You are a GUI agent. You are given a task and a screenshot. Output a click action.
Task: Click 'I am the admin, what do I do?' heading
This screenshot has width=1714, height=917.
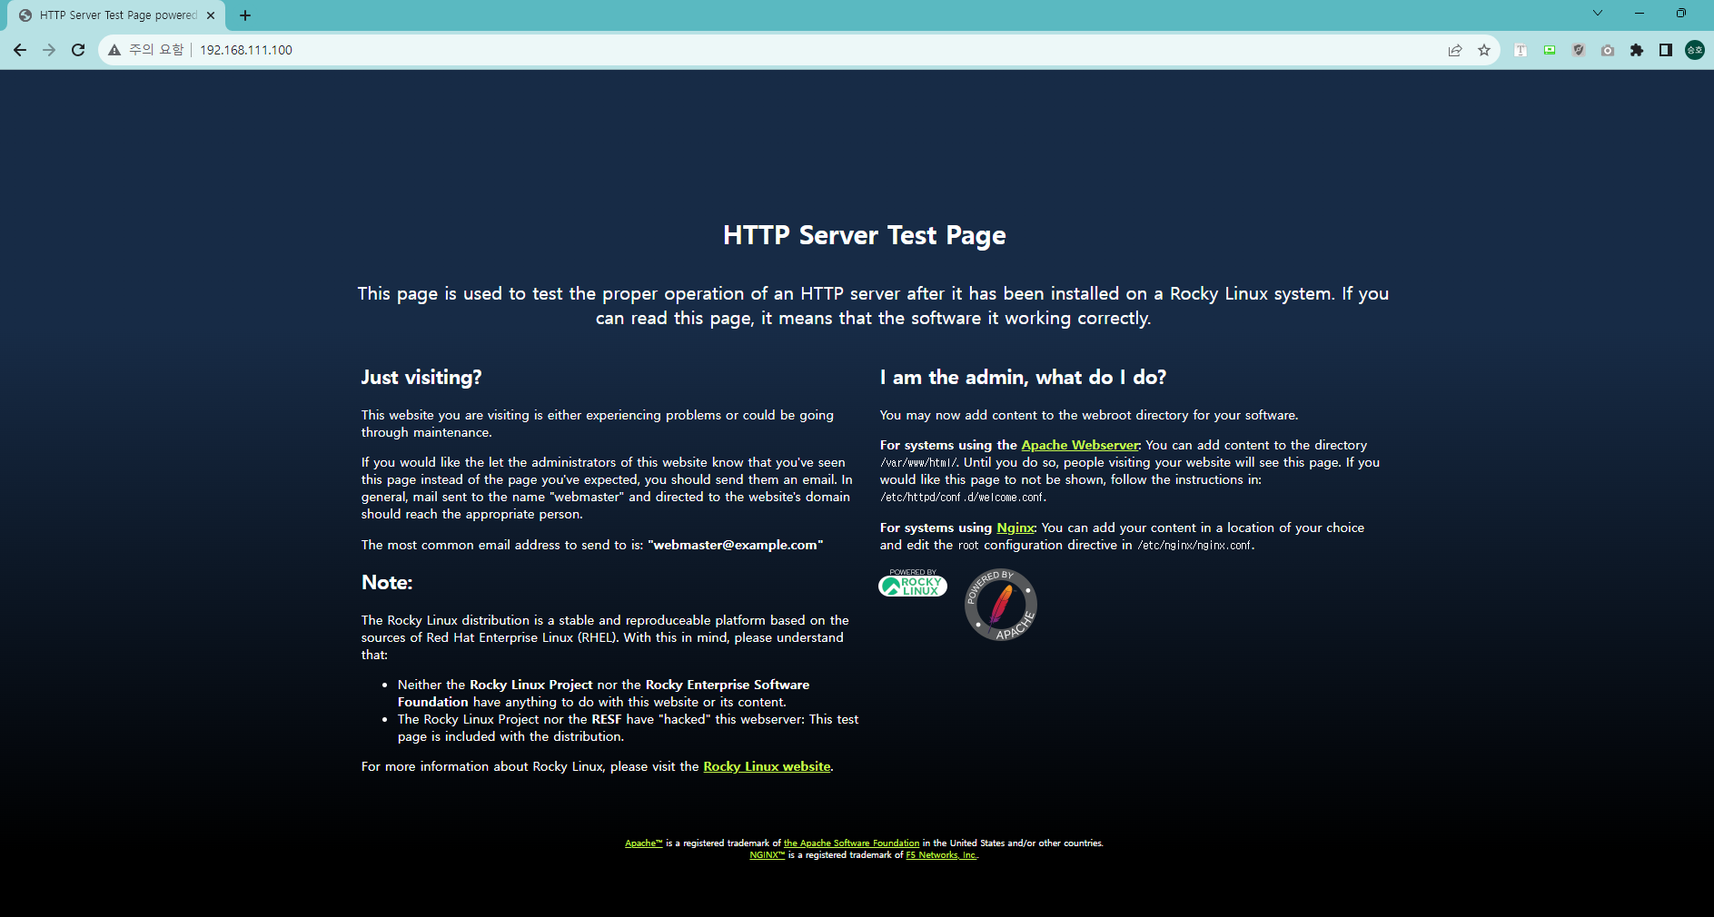pos(1023,378)
